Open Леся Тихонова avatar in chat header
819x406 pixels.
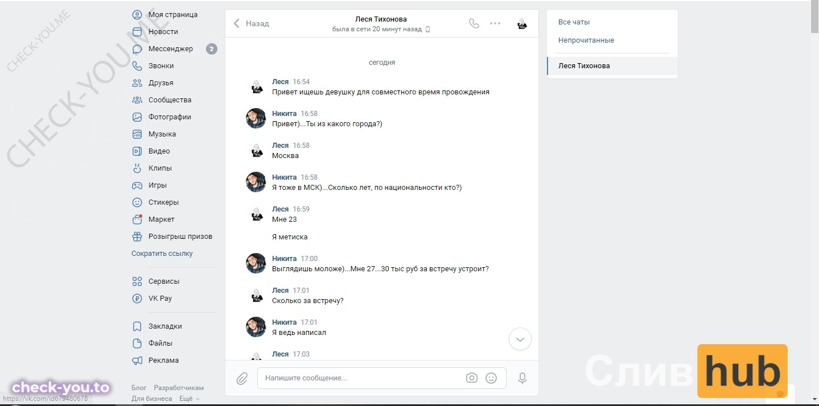click(x=522, y=23)
